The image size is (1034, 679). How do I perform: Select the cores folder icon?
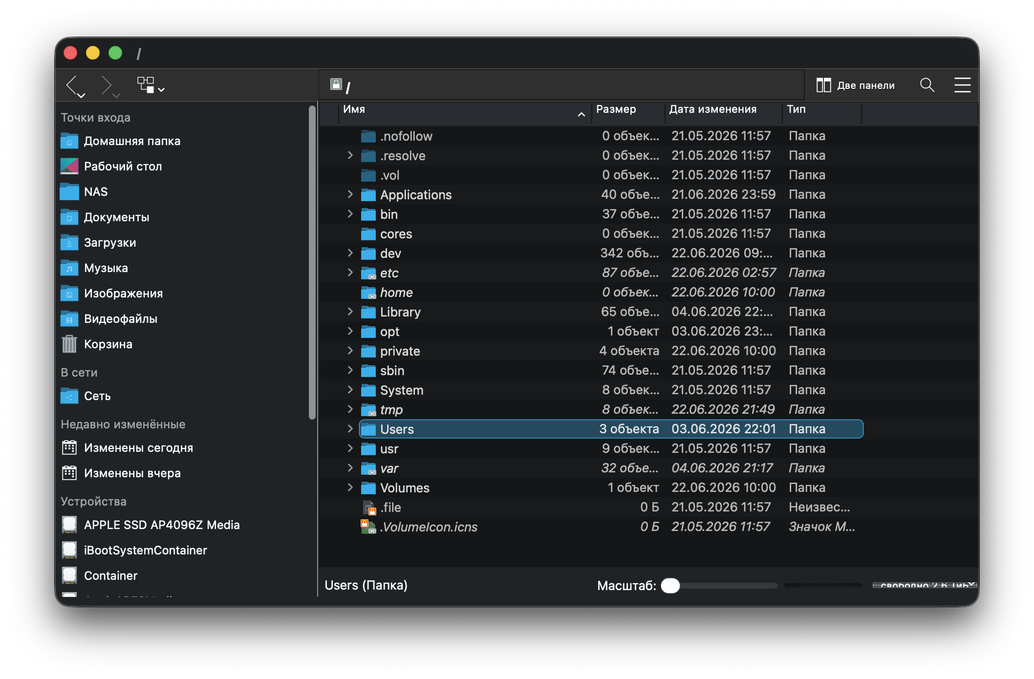(x=368, y=234)
